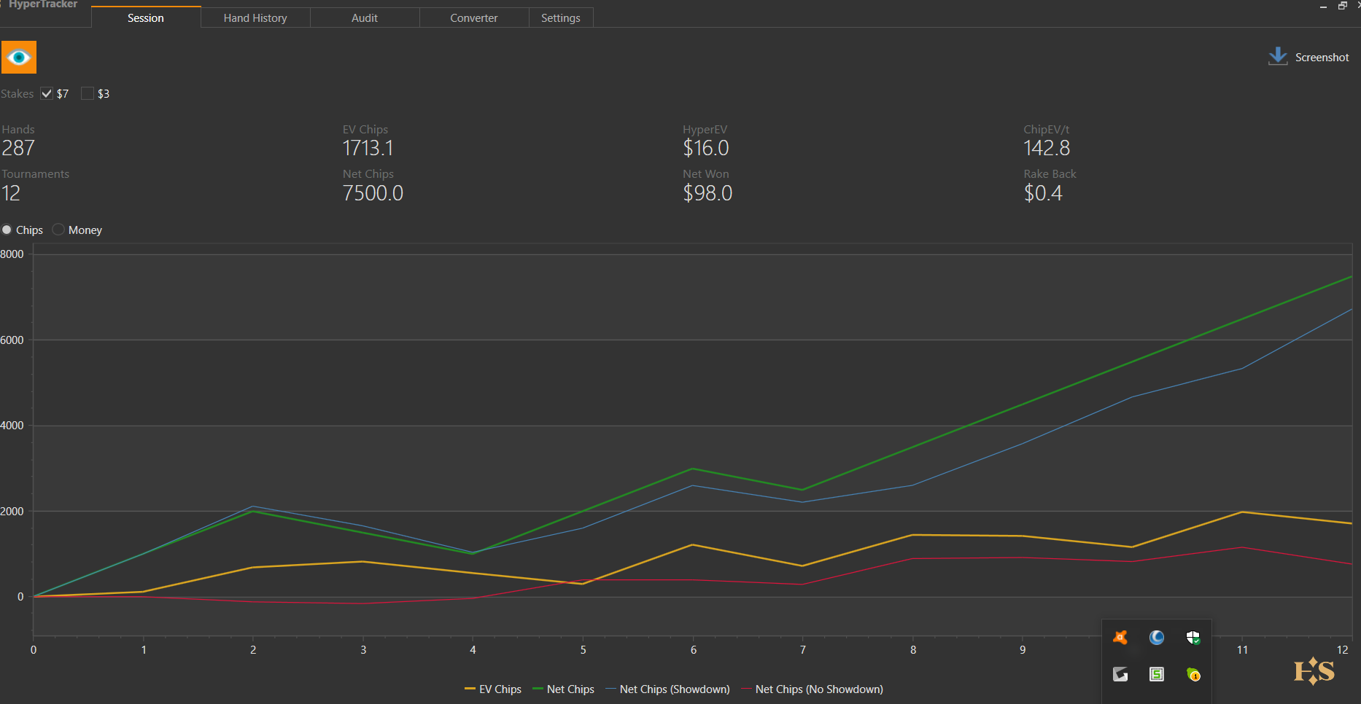Click the x-axis tick label 11
Viewport: 1361px width, 704px height.
[1242, 650]
